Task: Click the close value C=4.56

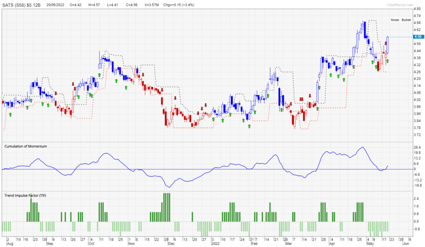Action: [x=132, y=5]
